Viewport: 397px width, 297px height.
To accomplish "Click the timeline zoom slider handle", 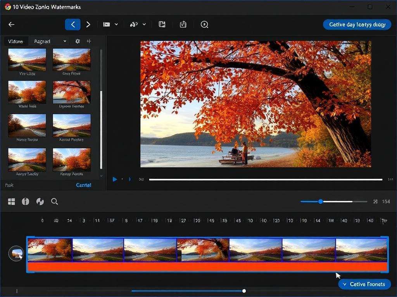I will (x=321, y=201).
